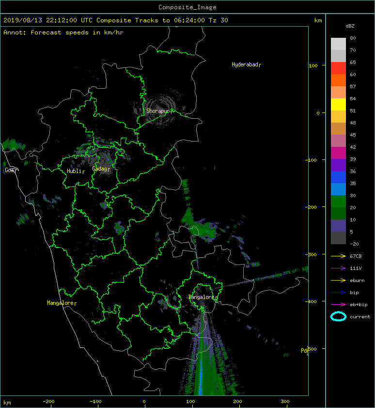
Task: Click the 65 dBZ red color swatch
Action: [x=338, y=68]
